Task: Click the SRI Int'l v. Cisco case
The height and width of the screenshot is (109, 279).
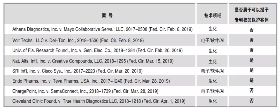Action: (77, 71)
